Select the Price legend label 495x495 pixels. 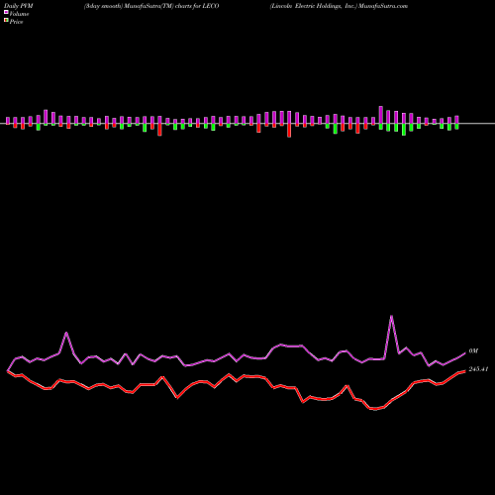point(16,22)
